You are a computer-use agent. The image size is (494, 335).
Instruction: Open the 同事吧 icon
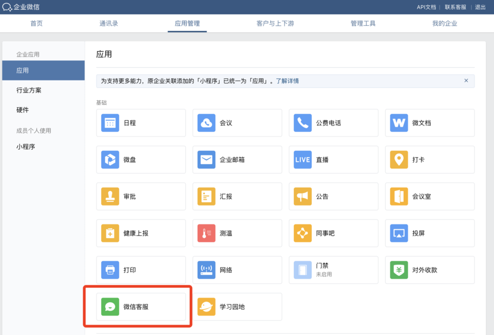302,233
